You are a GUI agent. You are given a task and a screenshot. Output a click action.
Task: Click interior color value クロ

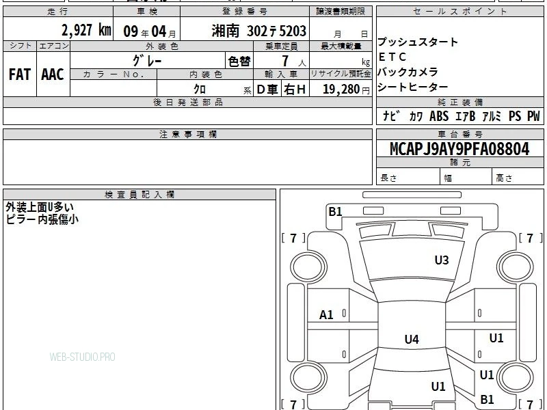pyautogui.click(x=200, y=90)
